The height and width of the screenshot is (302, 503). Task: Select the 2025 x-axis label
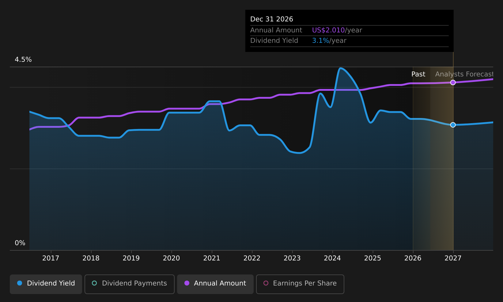pyautogui.click(x=373, y=258)
